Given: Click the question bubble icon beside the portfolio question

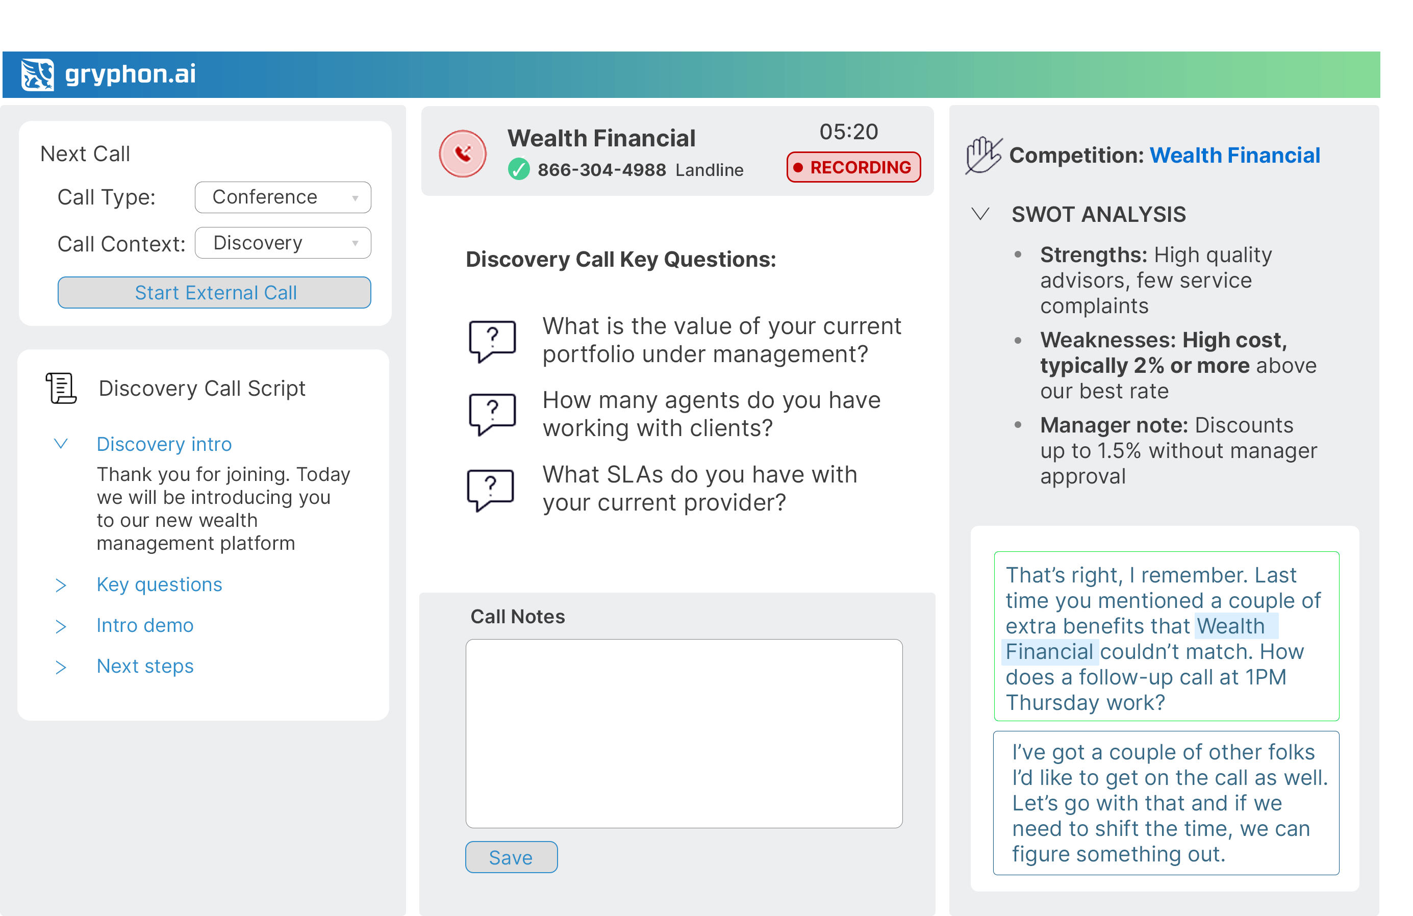Looking at the screenshot, I should pyautogui.click(x=492, y=341).
